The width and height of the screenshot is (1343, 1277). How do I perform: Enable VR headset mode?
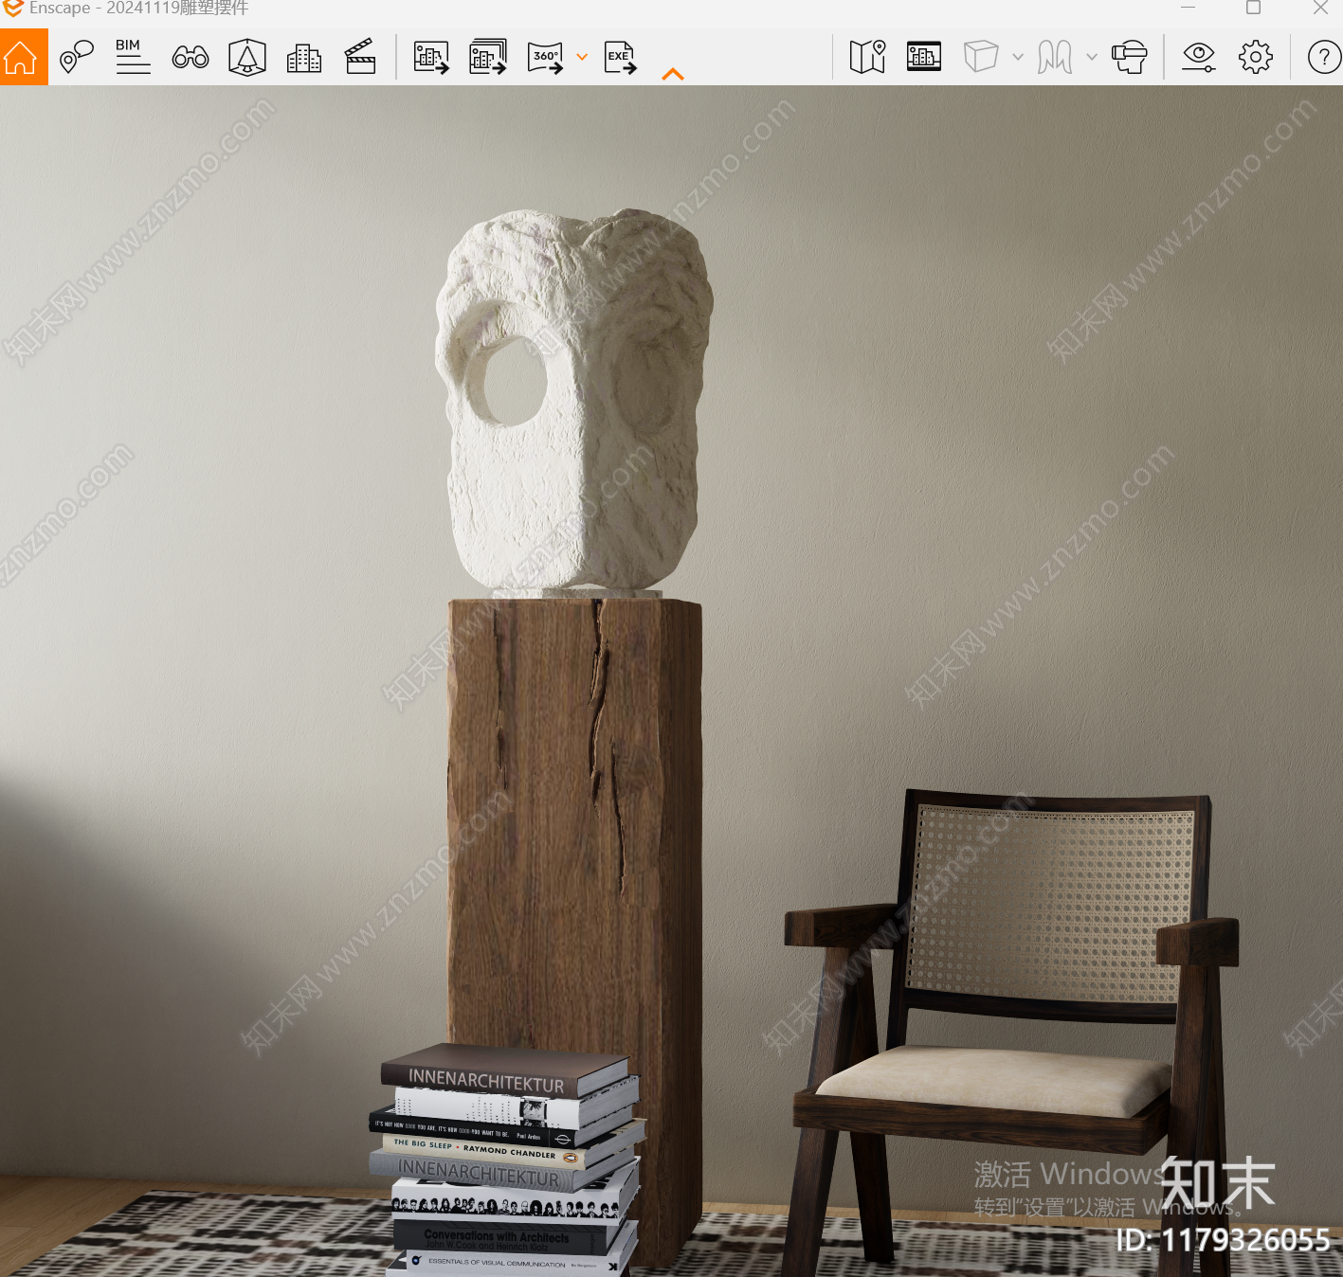coord(1130,57)
